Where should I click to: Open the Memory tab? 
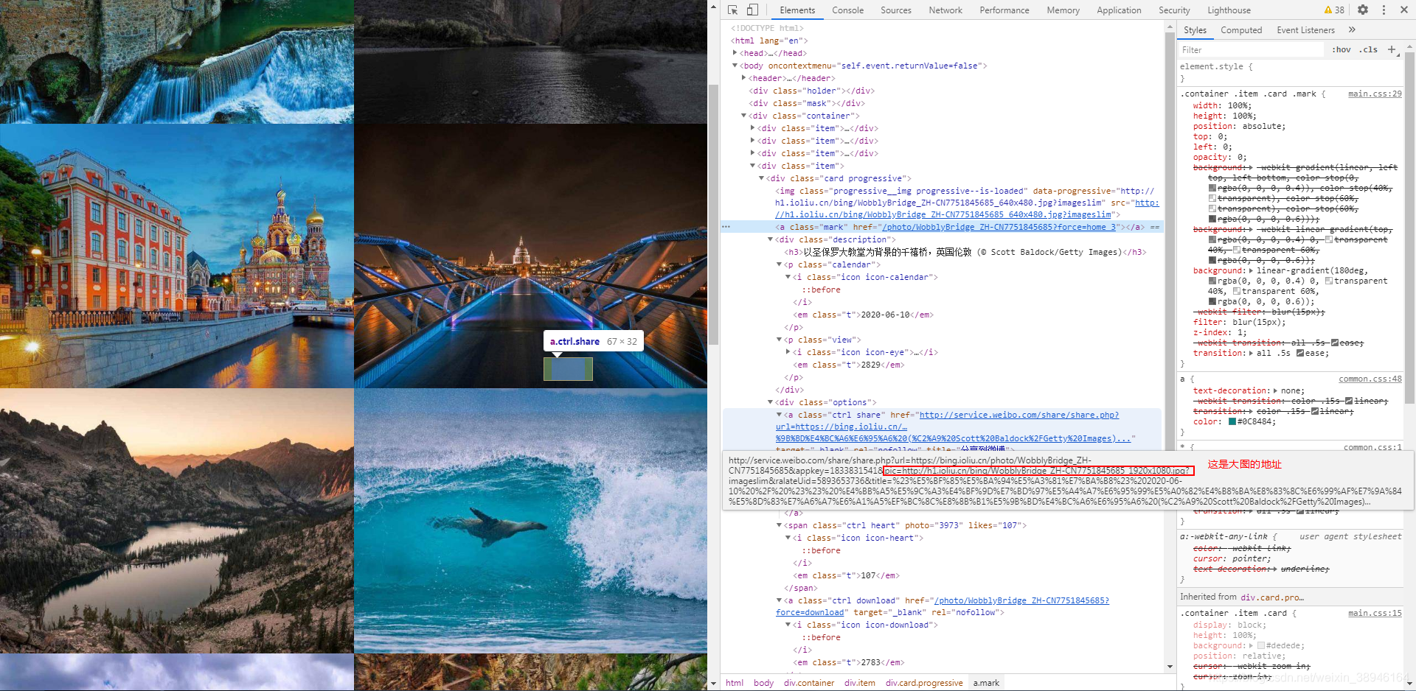1063,10
